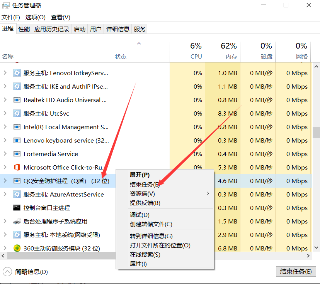Switch to the 性能 tab
Screen dimensions: 320x284
point(24,29)
